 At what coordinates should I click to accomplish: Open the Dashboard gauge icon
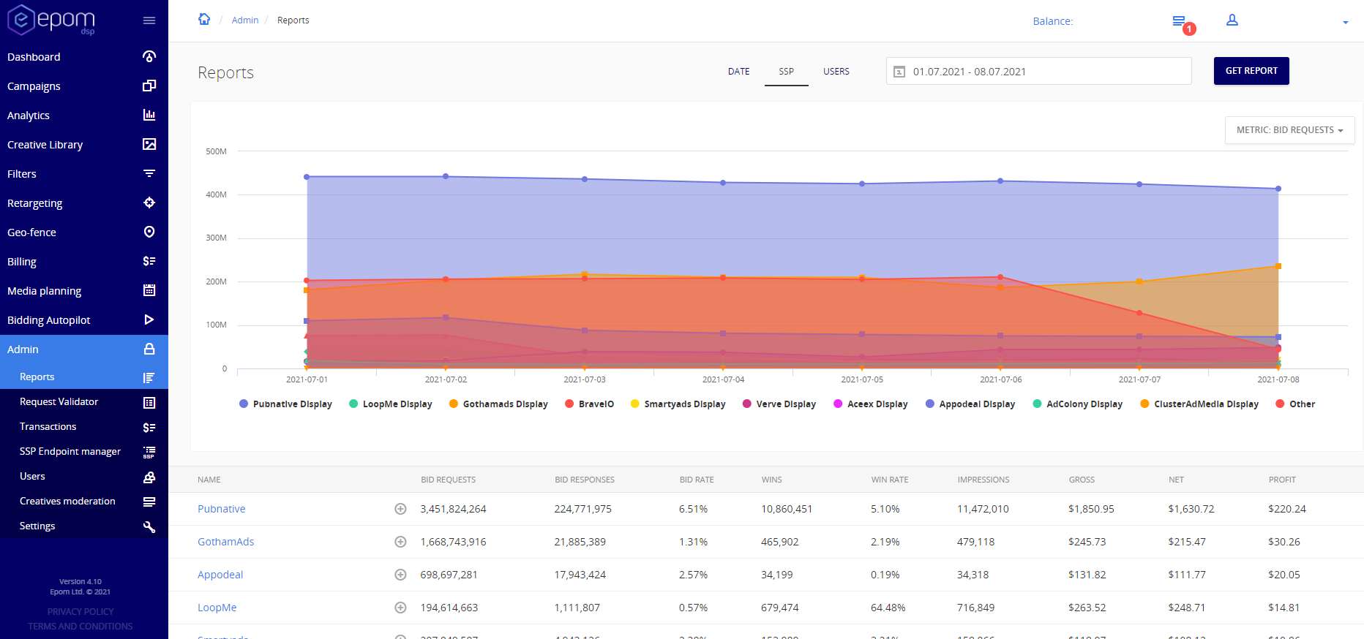(x=149, y=56)
